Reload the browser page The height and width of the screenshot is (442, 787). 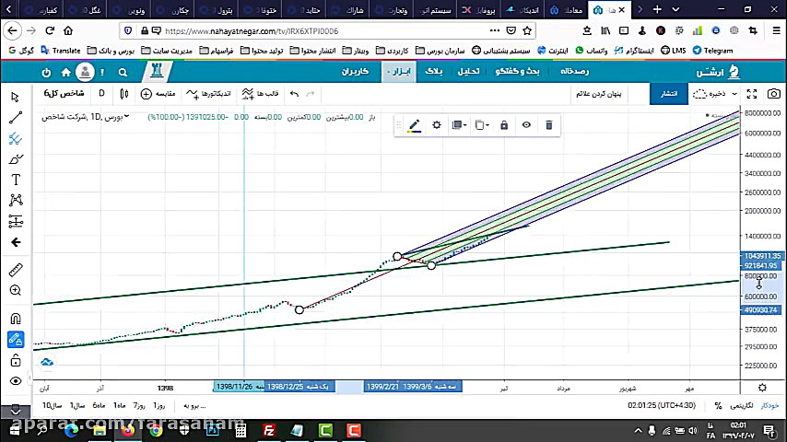click(x=50, y=30)
